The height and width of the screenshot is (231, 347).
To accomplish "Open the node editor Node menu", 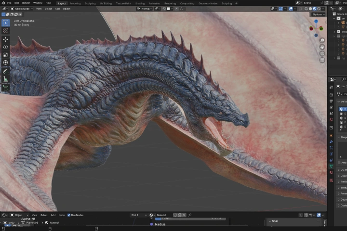I will tap(62, 215).
